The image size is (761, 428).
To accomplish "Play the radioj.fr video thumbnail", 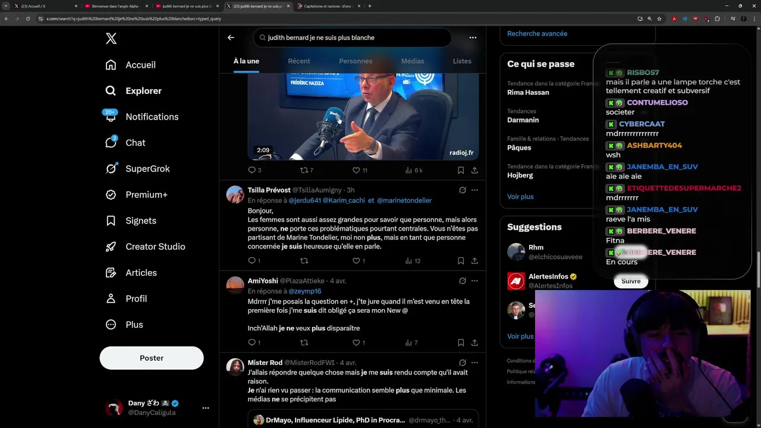I will [363, 117].
